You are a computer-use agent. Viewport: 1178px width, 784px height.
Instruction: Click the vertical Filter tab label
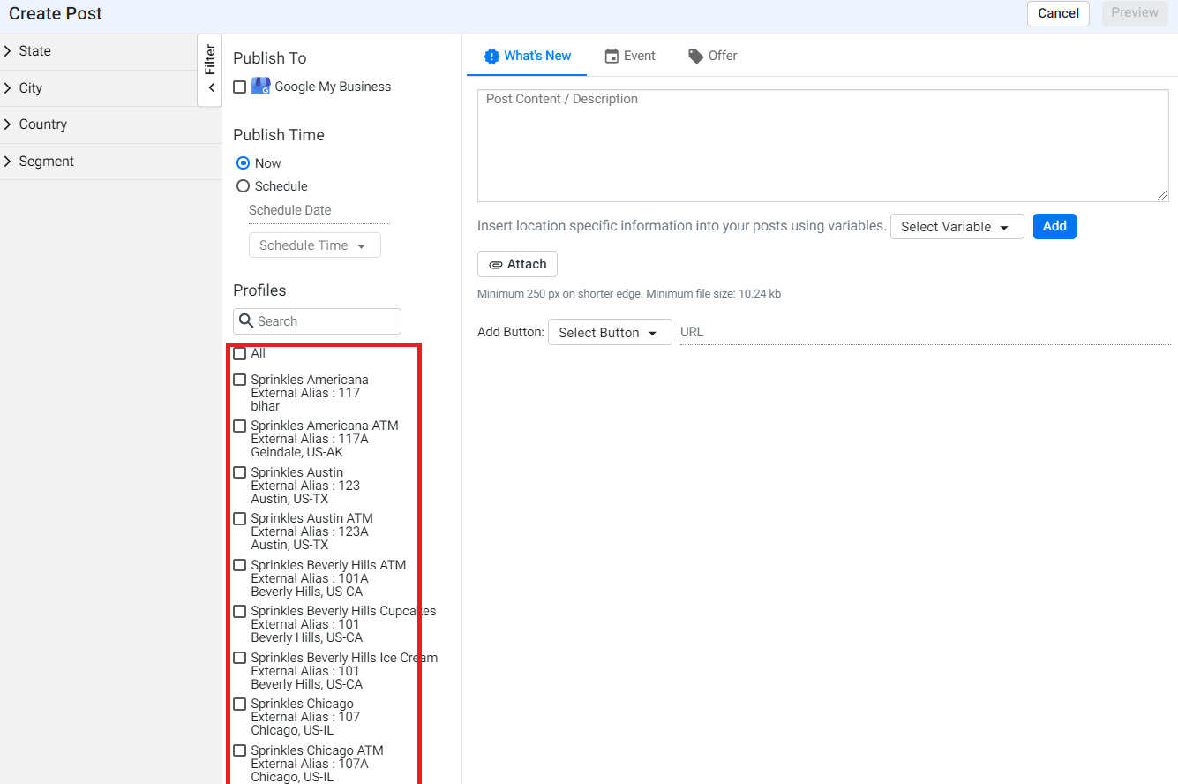coord(210,60)
